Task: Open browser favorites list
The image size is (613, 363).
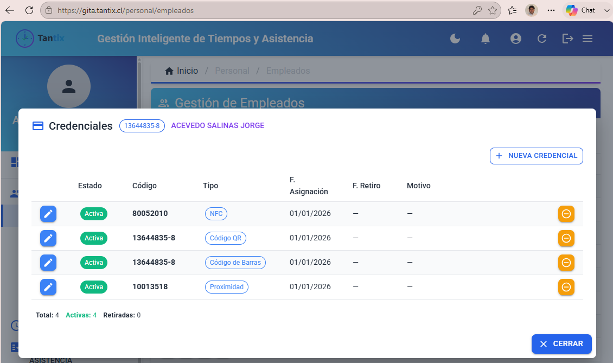Action: coord(512,10)
